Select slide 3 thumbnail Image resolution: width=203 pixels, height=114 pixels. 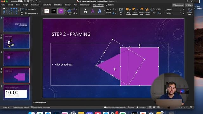pyautogui.click(x=16, y=58)
